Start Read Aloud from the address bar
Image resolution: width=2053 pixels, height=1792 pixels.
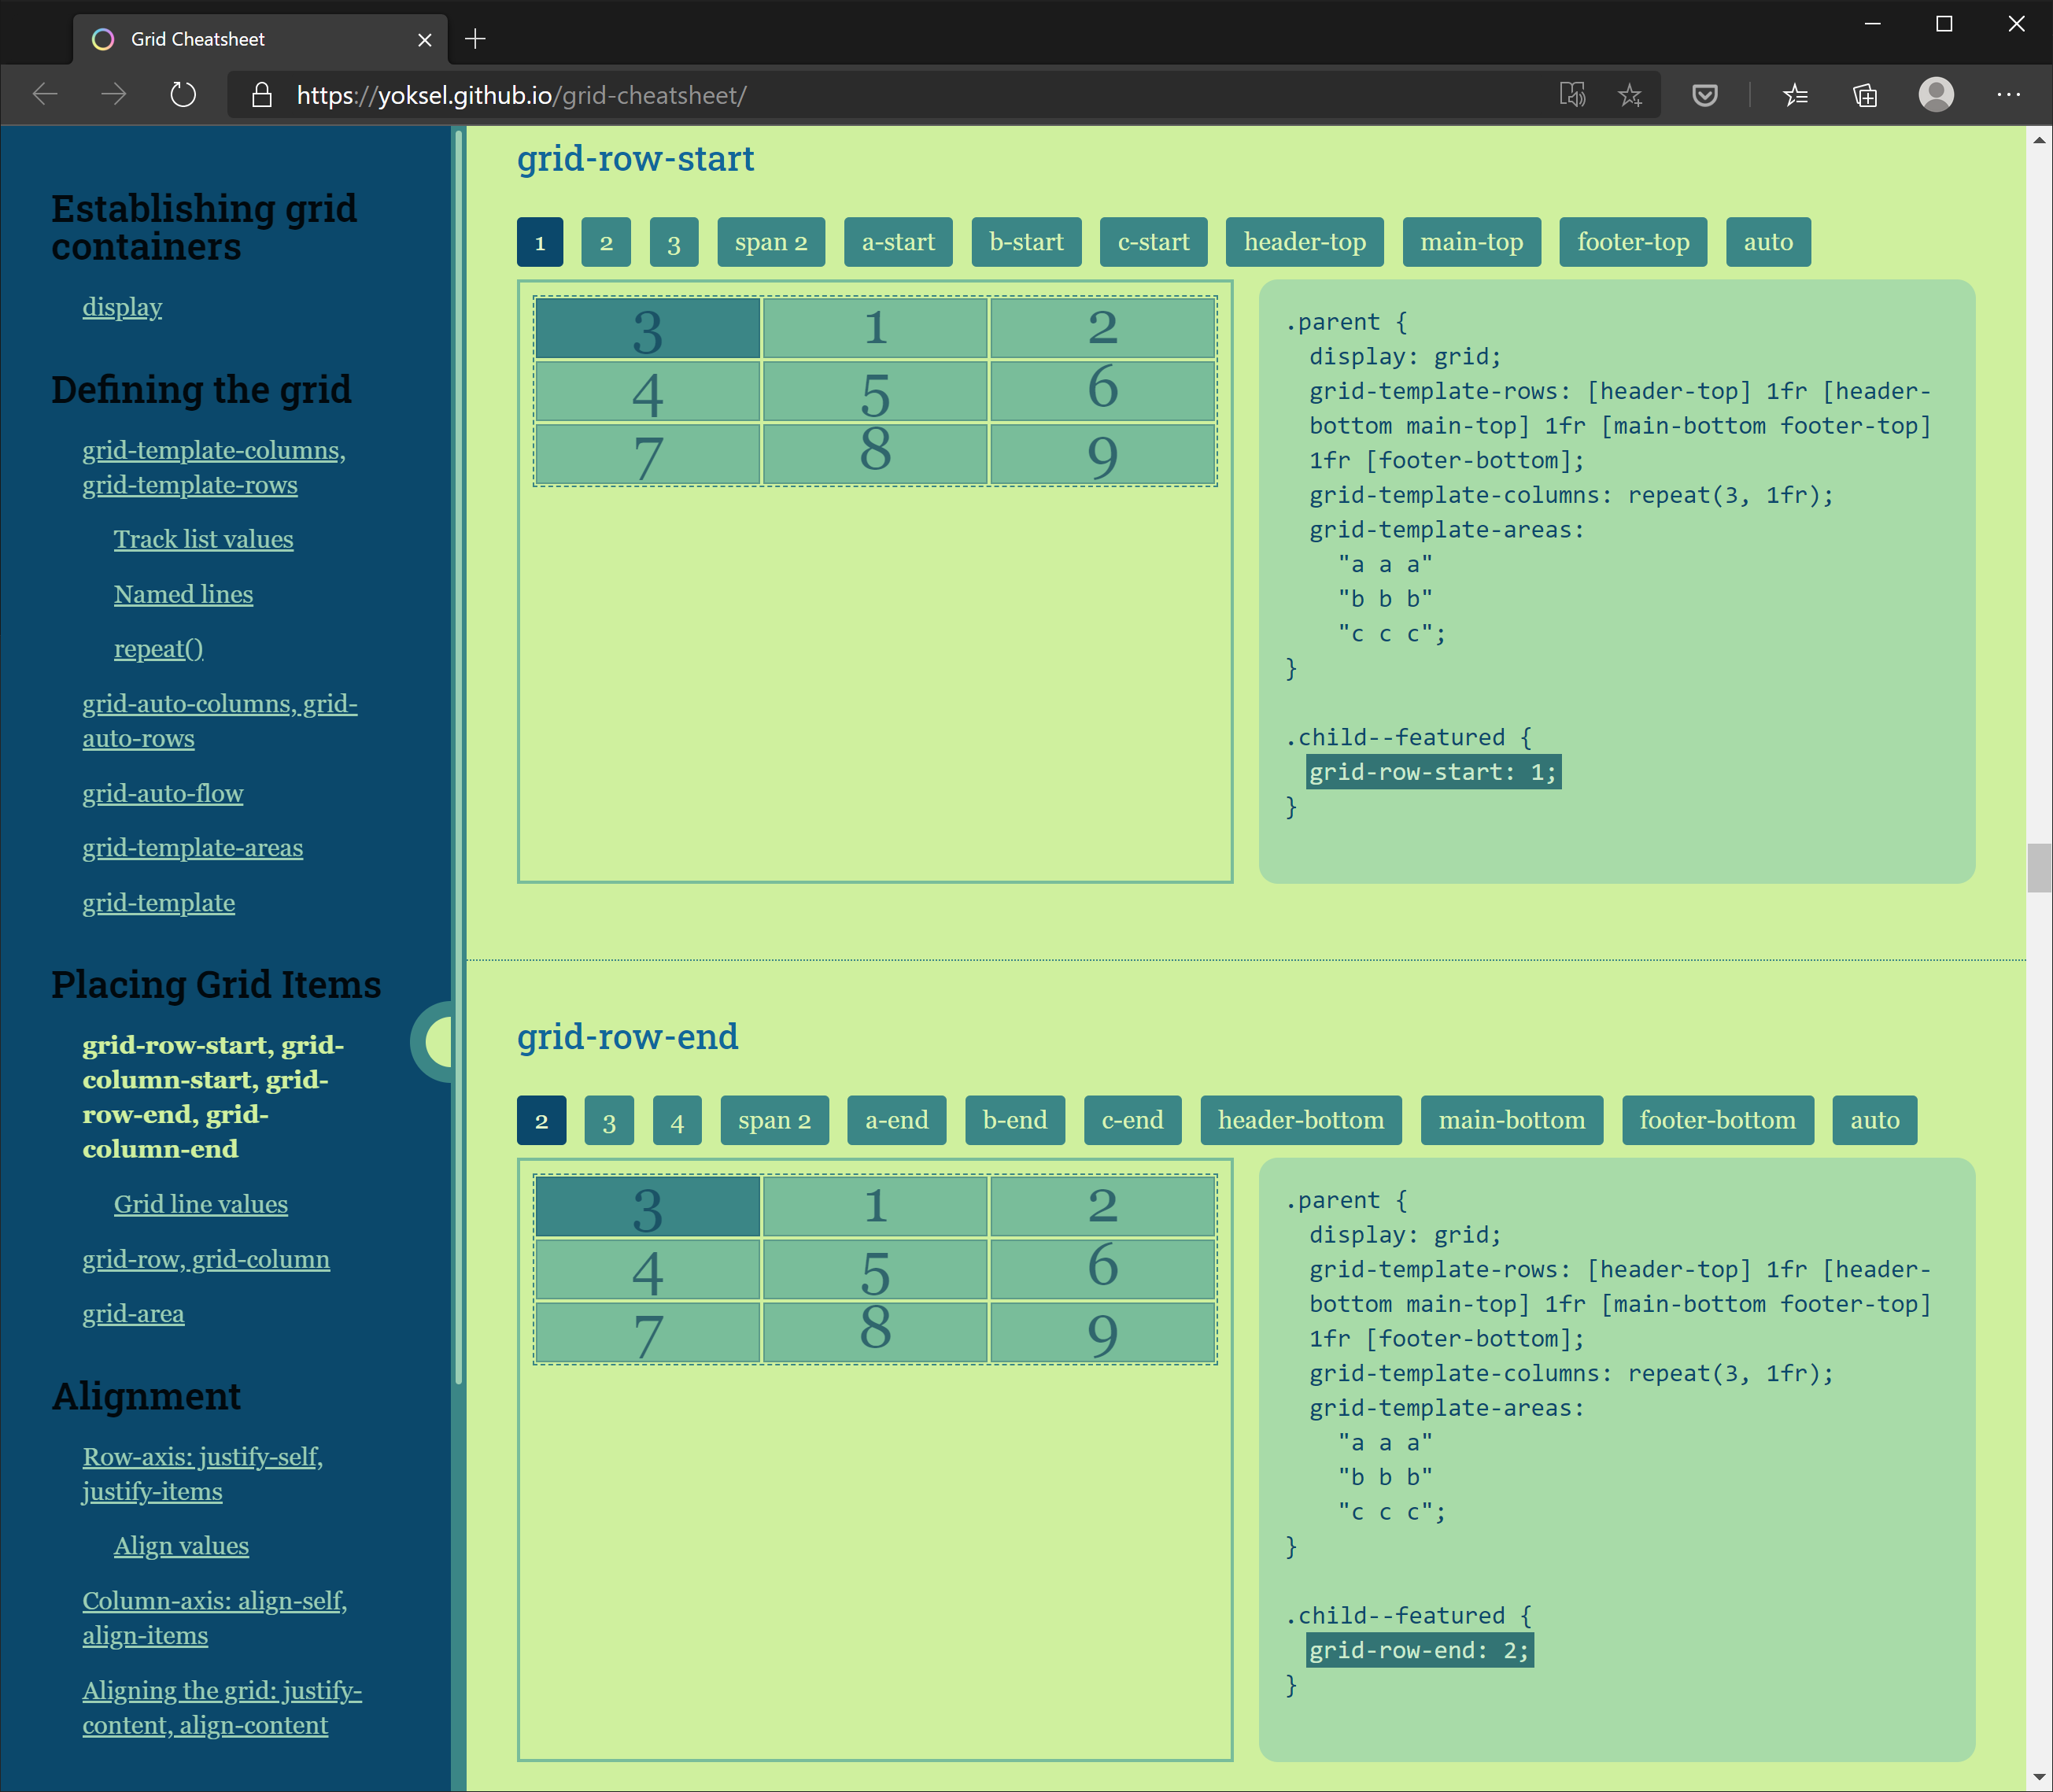click(x=1573, y=94)
